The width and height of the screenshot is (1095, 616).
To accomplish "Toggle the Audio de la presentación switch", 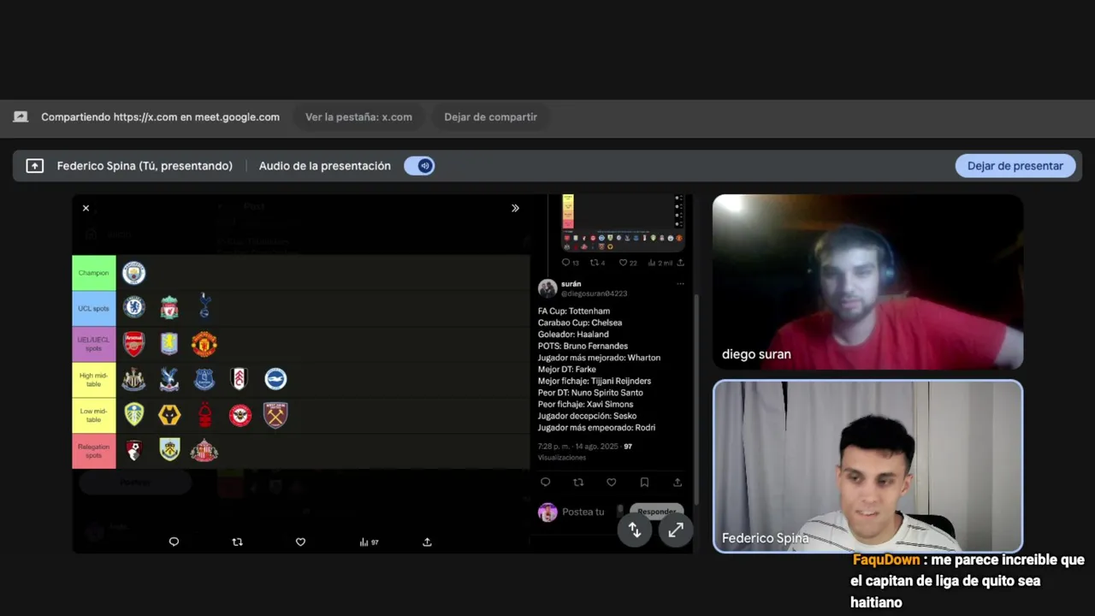I will (419, 166).
